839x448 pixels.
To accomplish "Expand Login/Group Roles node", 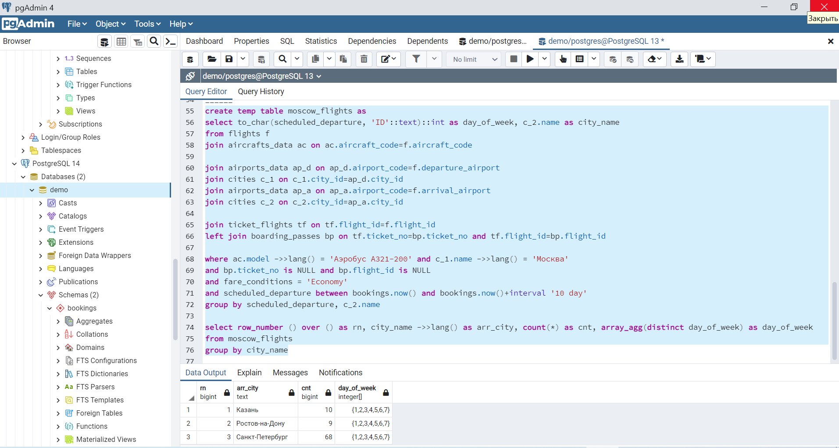I will [x=23, y=138].
